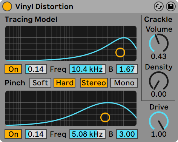Click the Tracing Model filter handle circle
This screenshot has height=142, width=178.
[x=120, y=52]
